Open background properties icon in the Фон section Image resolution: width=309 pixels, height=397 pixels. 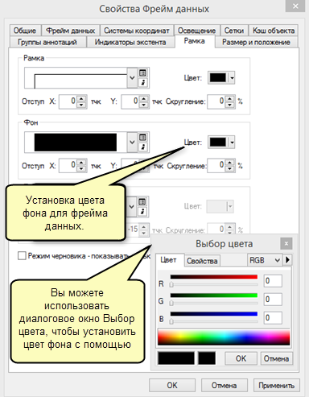coord(142,147)
